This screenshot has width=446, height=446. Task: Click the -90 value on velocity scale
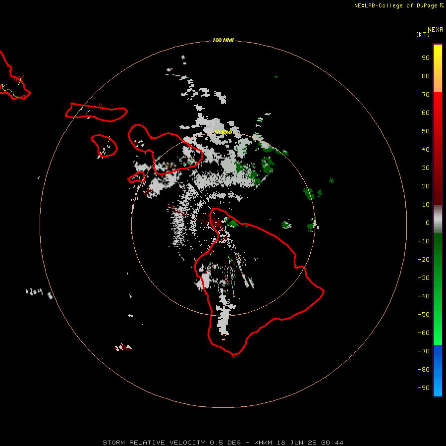424,388
